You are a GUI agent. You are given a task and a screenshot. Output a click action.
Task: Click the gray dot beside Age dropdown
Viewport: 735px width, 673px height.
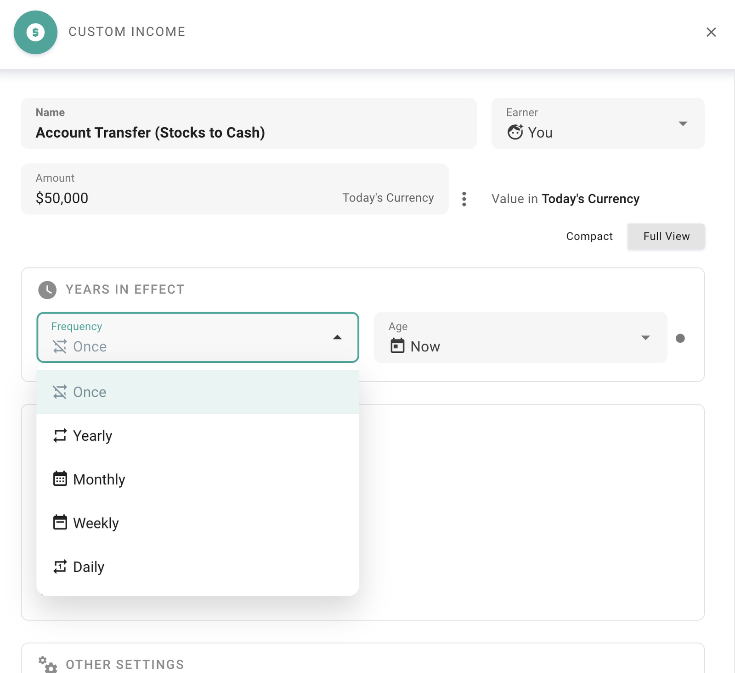pyautogui.click(x=680, y=338)
